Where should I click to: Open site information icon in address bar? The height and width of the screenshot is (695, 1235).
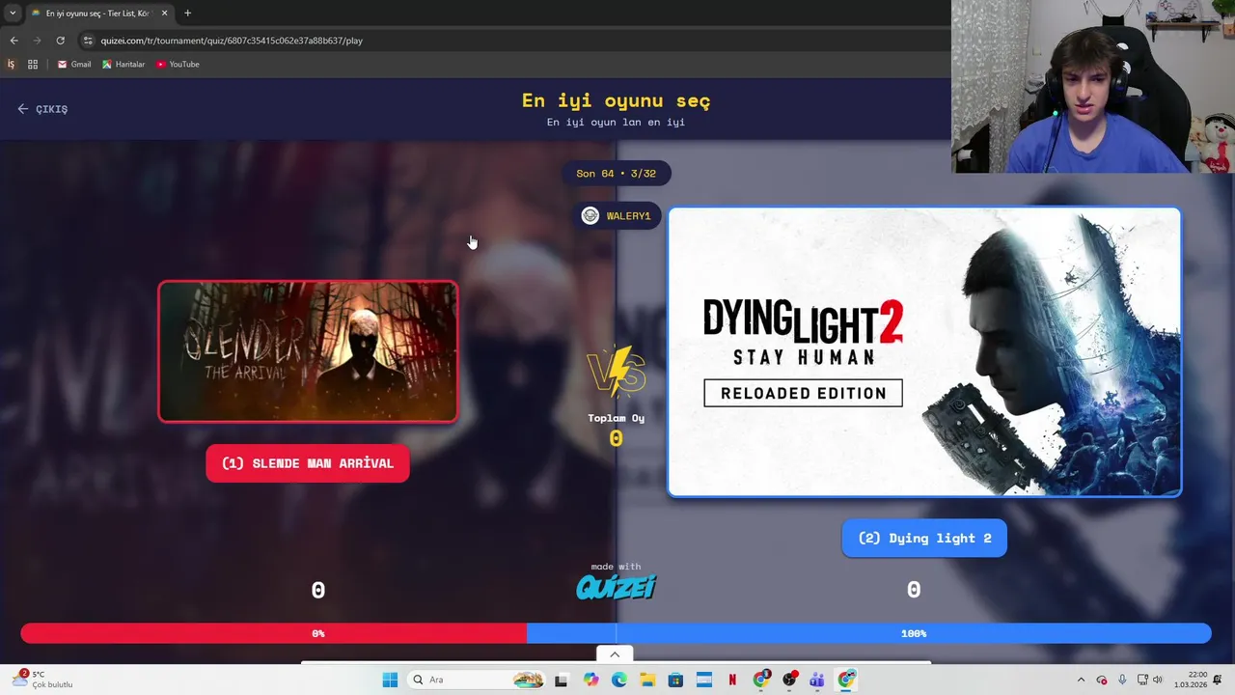tap(88, 41)
